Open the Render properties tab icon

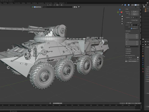click(x=143, y=44)
